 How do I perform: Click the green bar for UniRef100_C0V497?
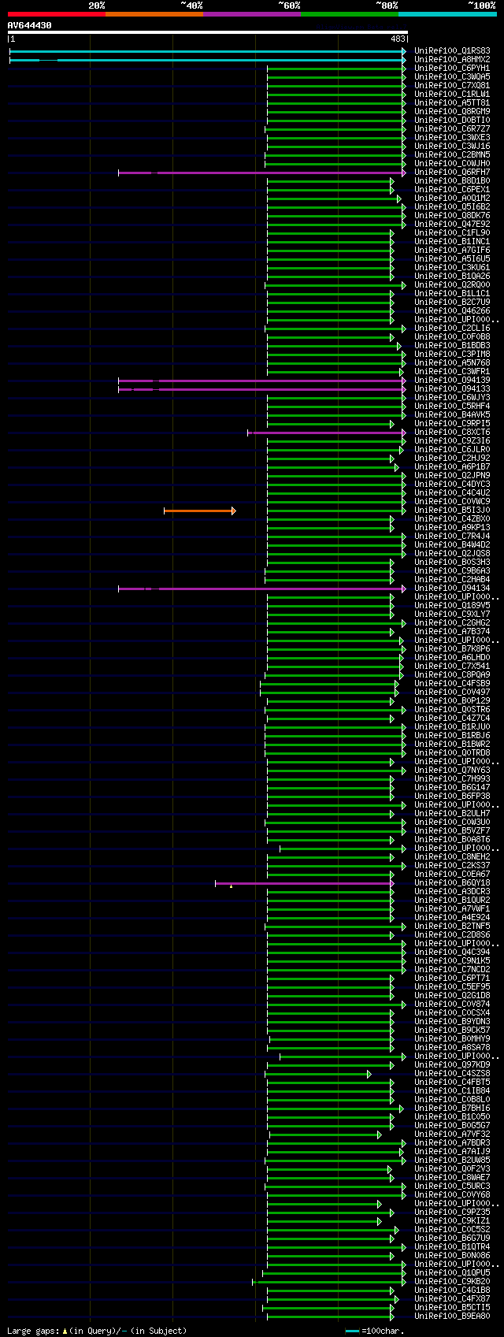[329, 693]
